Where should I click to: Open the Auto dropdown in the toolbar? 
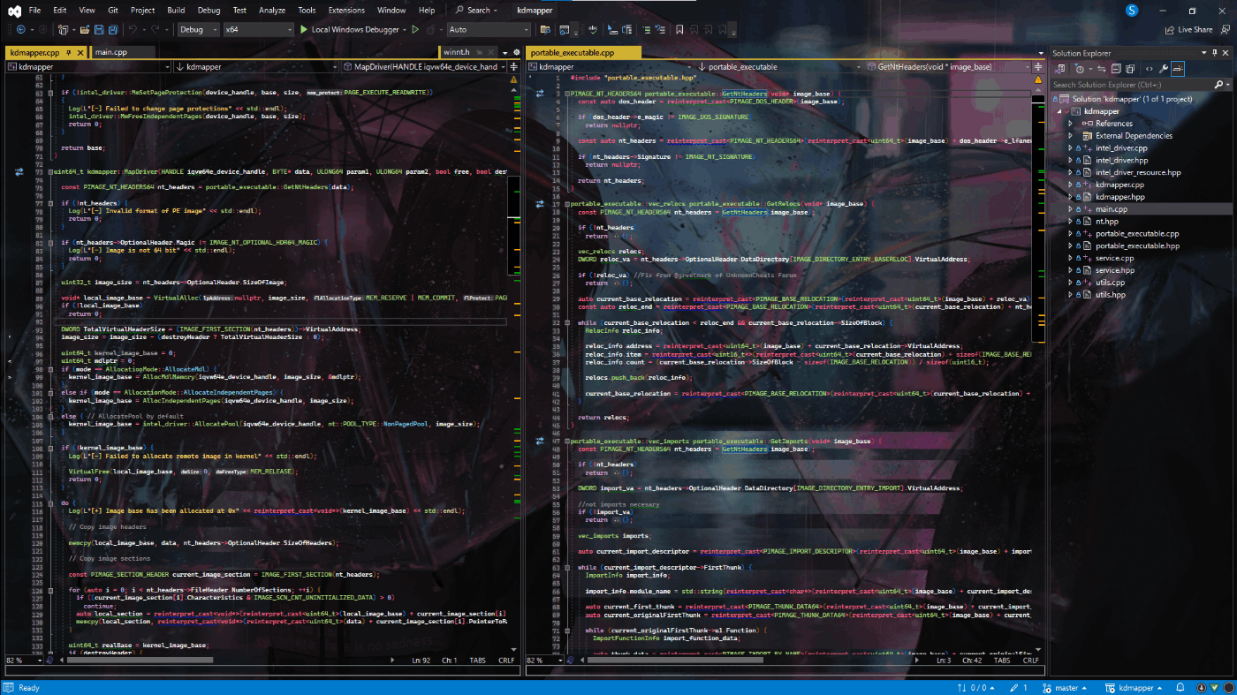pyautogui.click(x=489, y=29)
